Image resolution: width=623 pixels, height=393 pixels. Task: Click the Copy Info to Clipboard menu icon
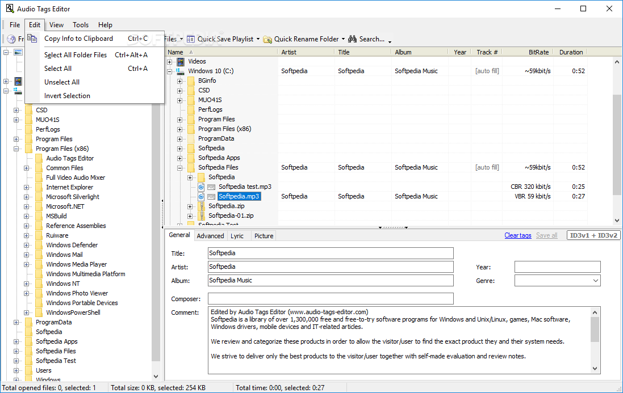point(32,39)
